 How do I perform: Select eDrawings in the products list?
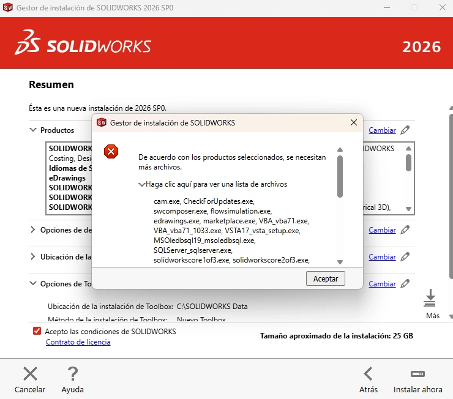[67, 178]
